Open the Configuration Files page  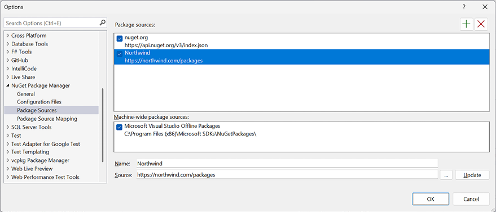39,102
